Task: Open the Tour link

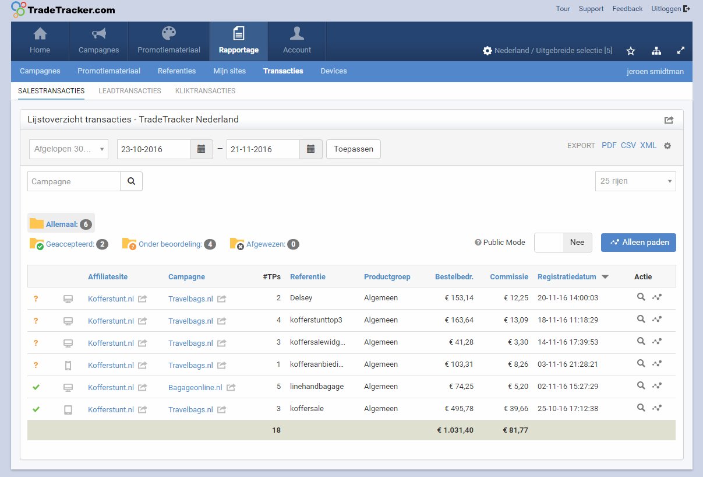Action: pyautogui.click(x=563, y=9)
